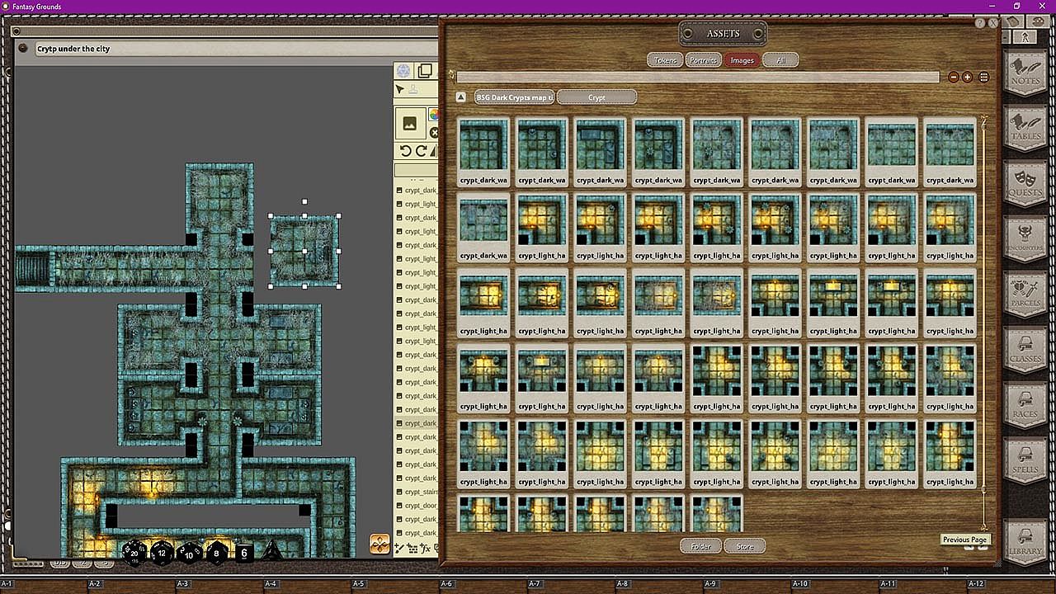Image resolution: width=1056 pixels, height=594 pixels.
Task: Click the A-11 hotkey slot
Action: pos(923,586)
